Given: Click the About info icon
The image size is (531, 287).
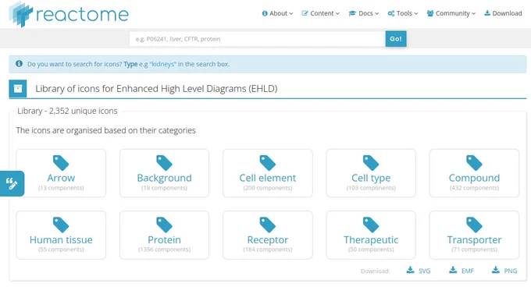Looking at the screenshot, I should 265,13.
